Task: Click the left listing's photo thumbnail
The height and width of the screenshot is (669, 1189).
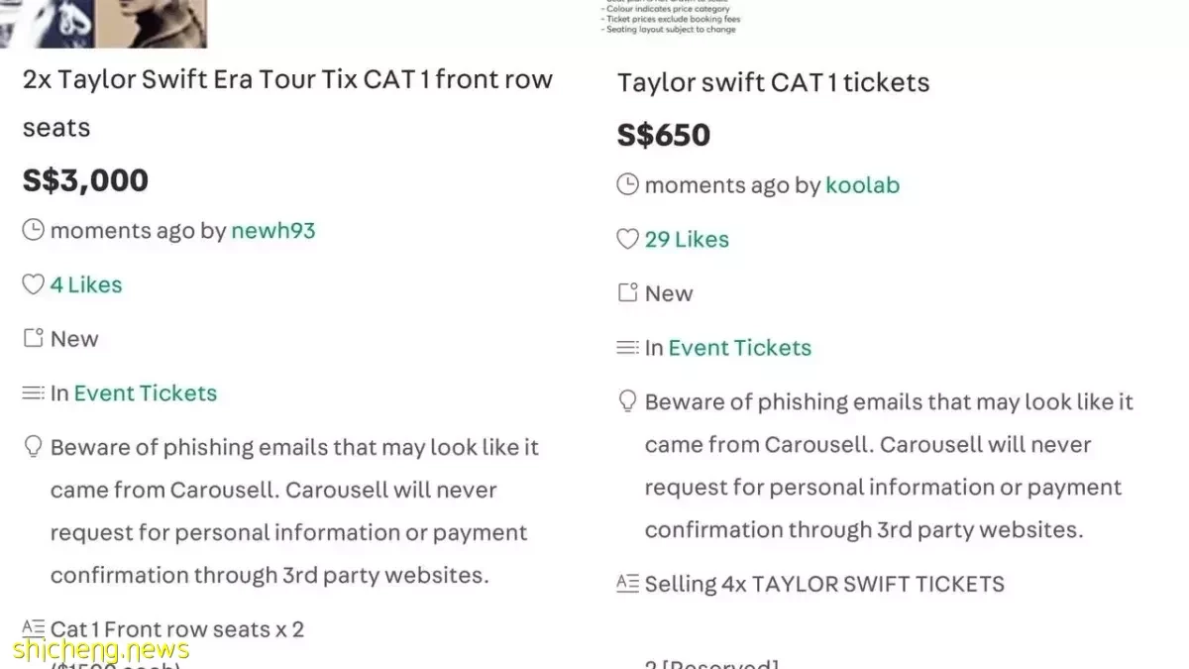Action: coord(103,24)
